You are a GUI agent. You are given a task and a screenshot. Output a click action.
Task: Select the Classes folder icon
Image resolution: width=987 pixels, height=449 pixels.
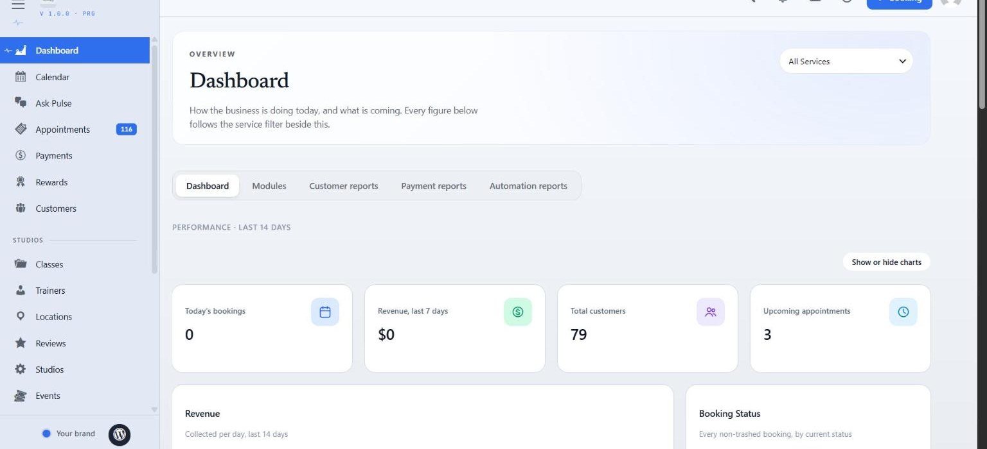click(21, 264)
